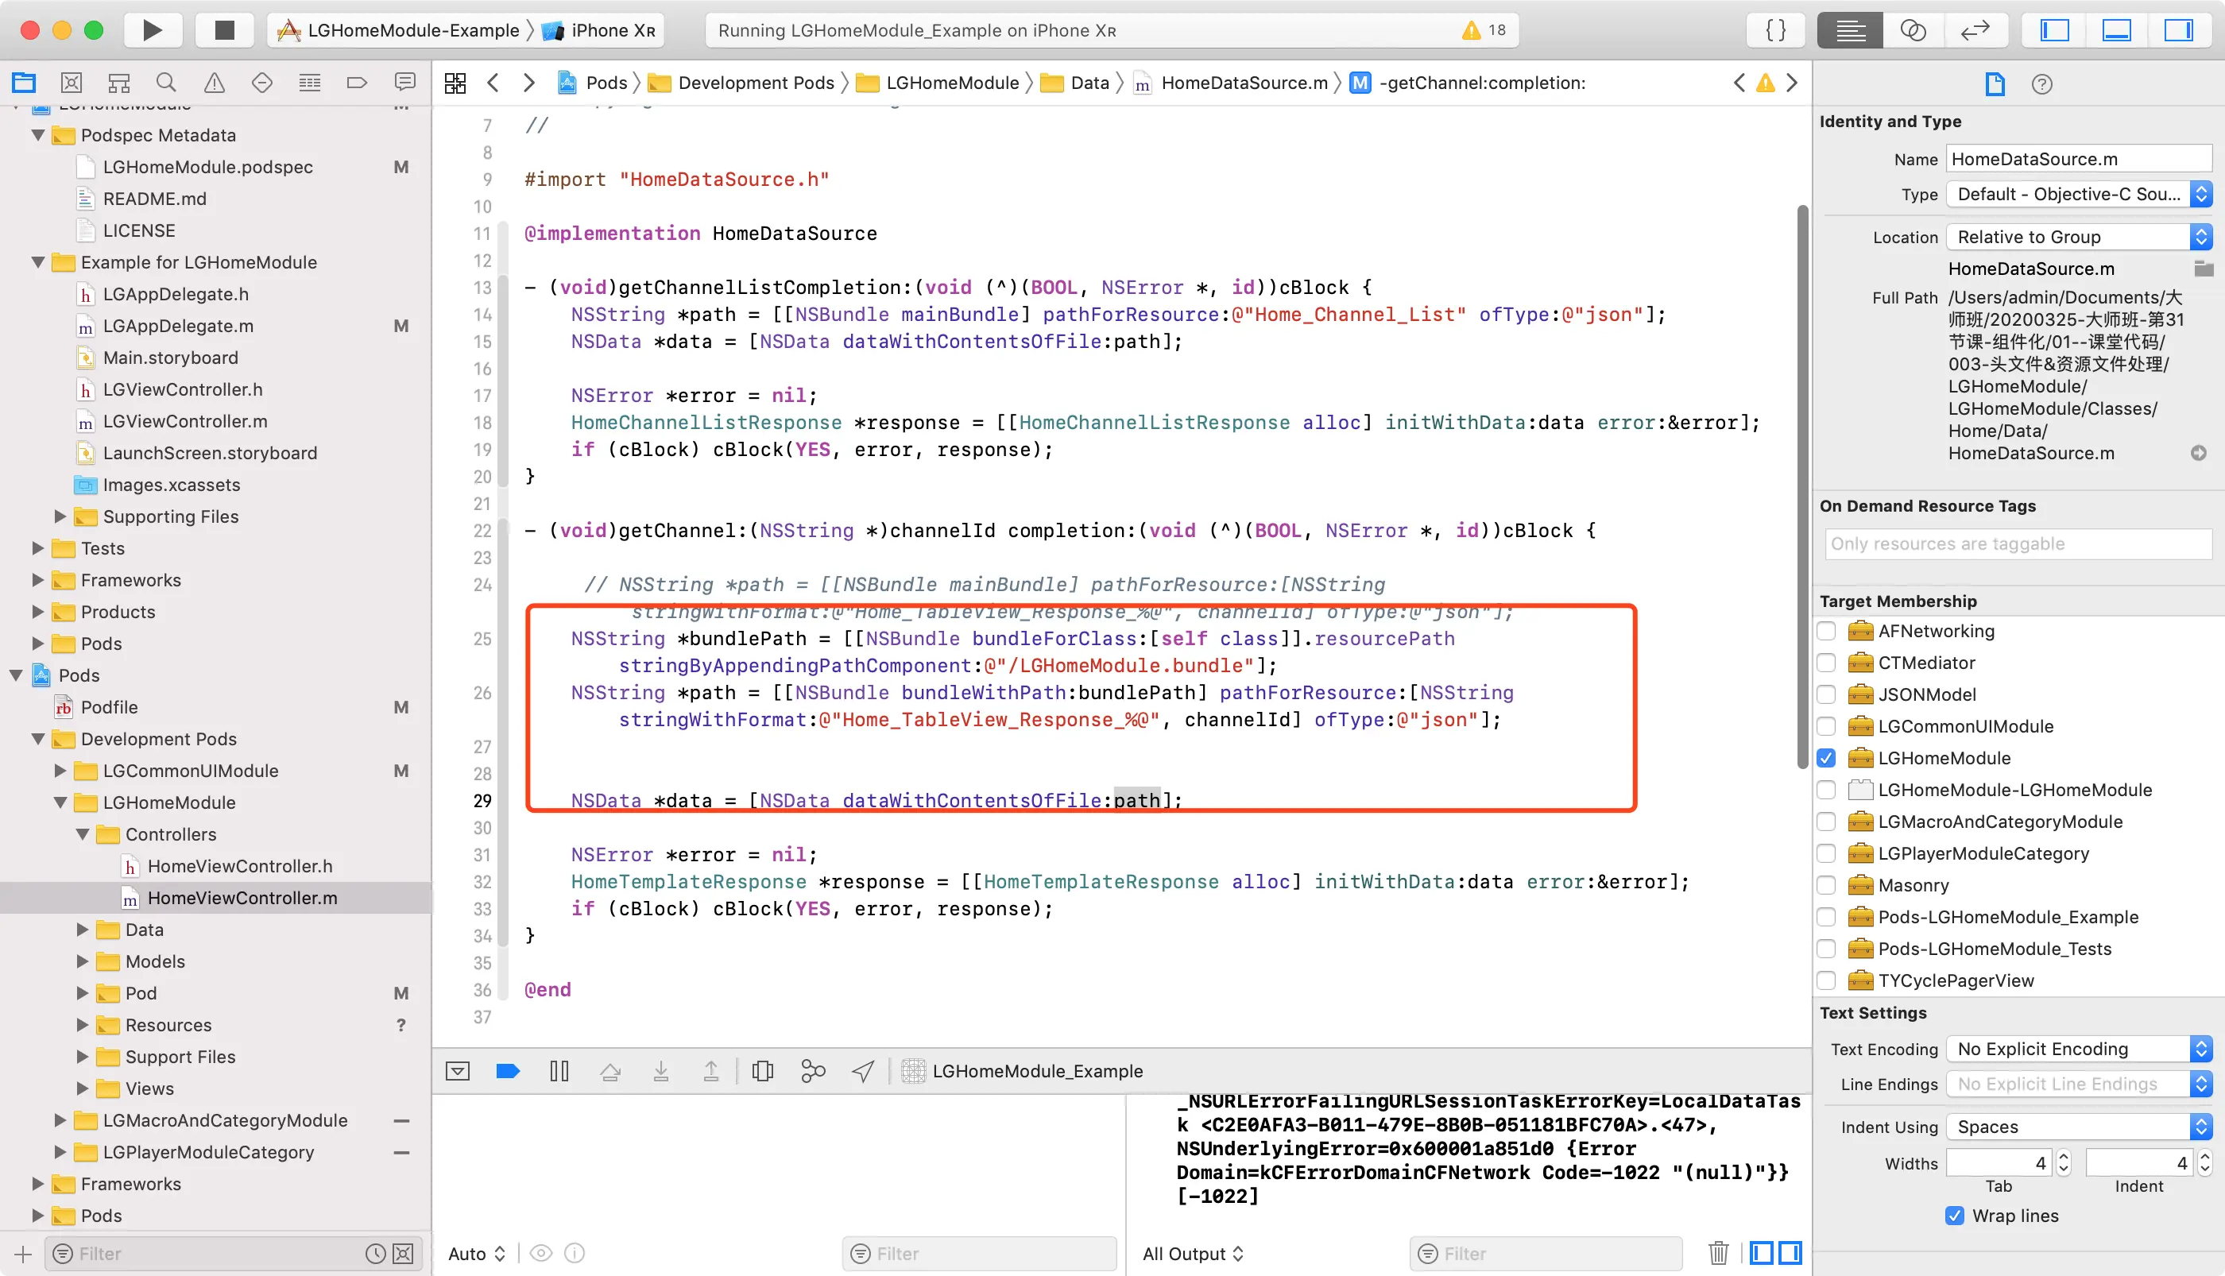This screenshot has height=1276, width=2225.
Task: Open the Find navigator magnifier icon
Action: click(x=165, y=83)
